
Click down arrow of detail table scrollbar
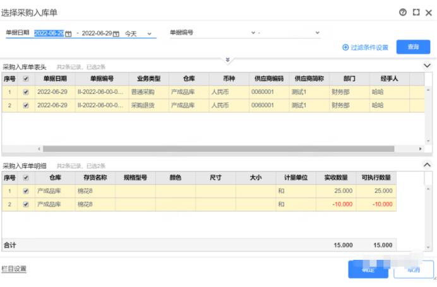click(x=428, y=247)
